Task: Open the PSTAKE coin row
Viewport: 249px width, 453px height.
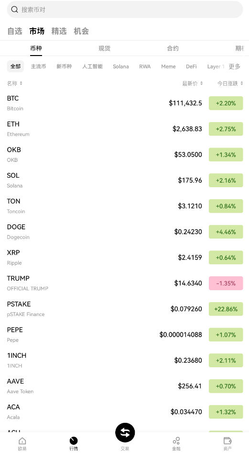Action: [x=124, y=309]
